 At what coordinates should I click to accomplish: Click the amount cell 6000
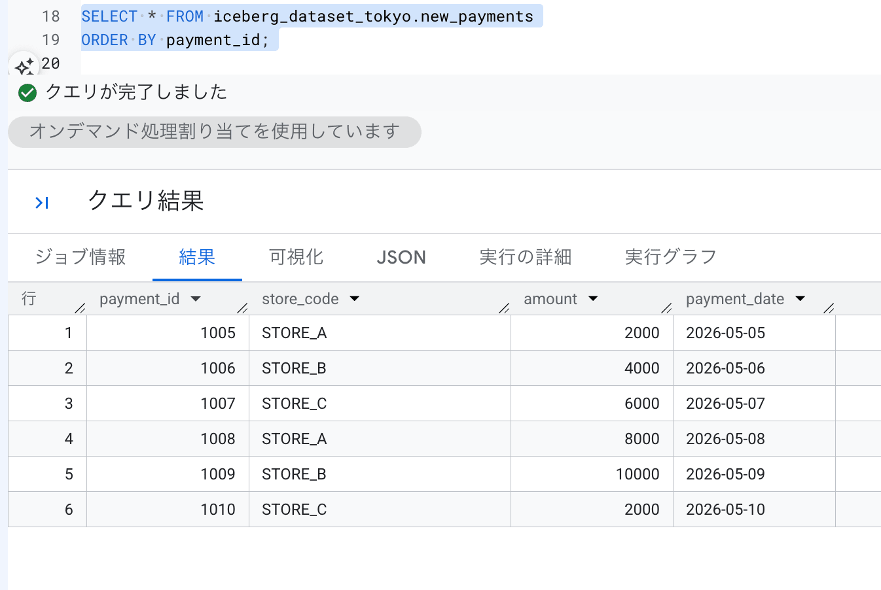coord(592,404)
